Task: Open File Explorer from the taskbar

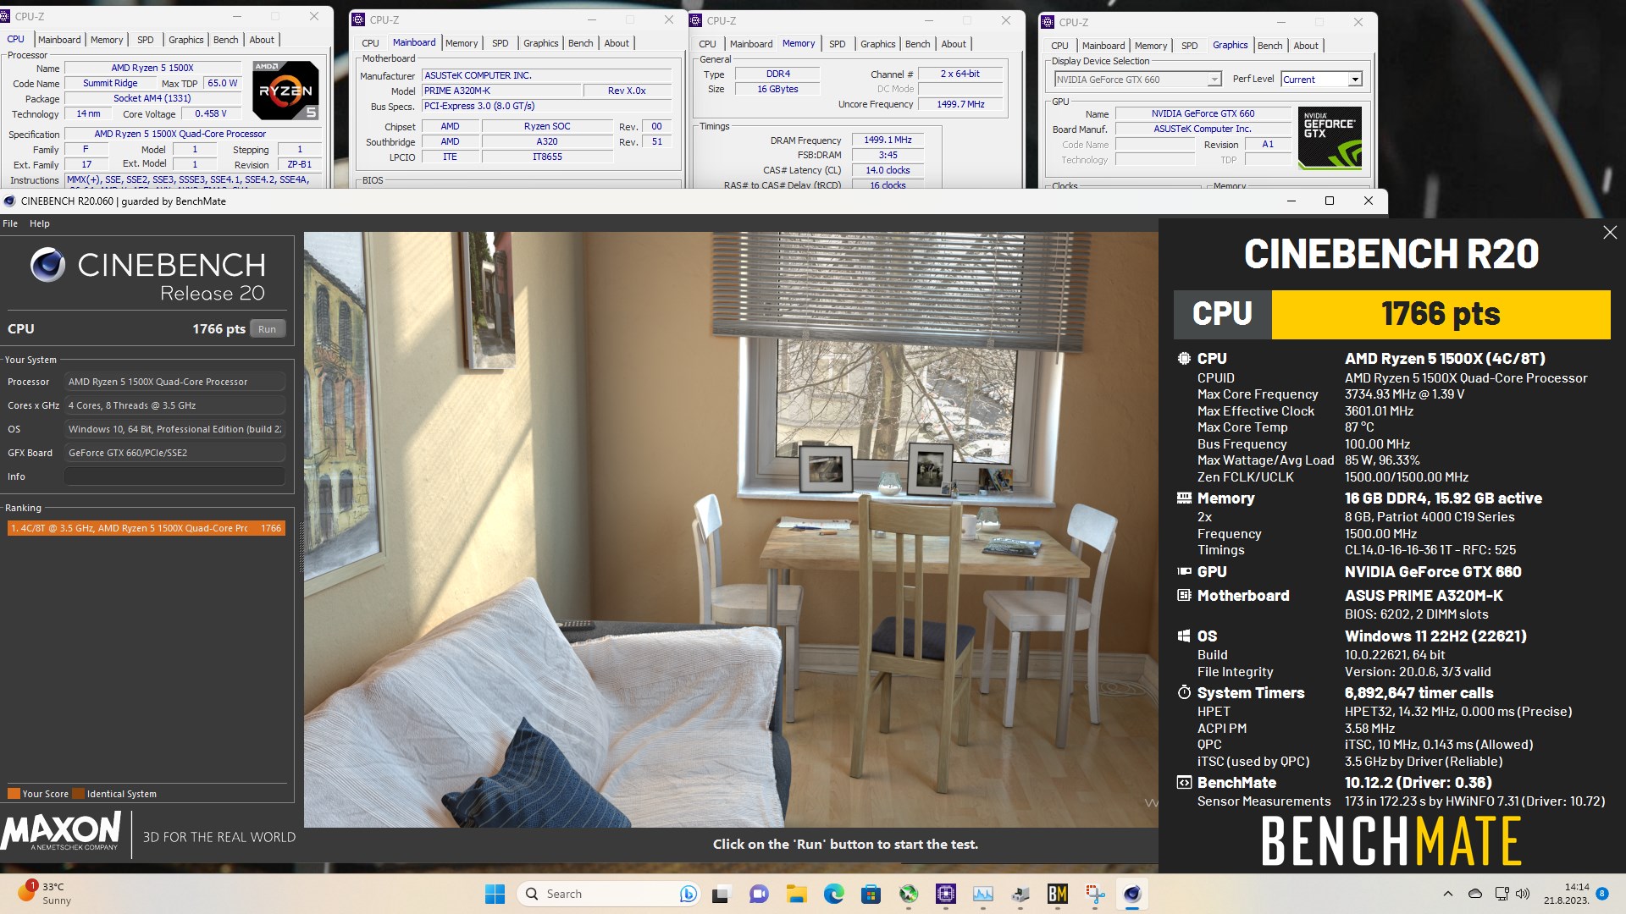Action: coord(796,894)
